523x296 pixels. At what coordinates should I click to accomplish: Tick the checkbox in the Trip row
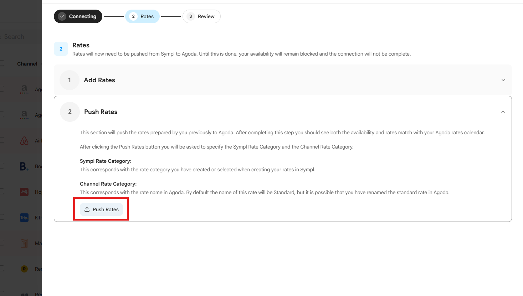2,217
